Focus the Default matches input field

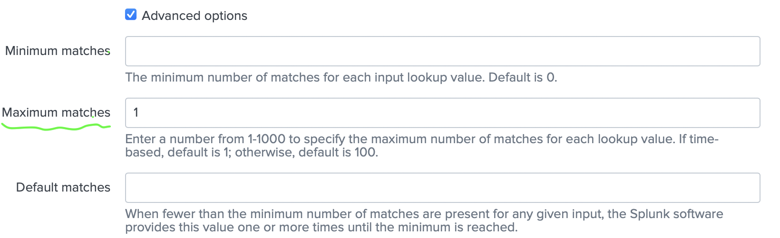pyautogui.click(x=442, y=188)
